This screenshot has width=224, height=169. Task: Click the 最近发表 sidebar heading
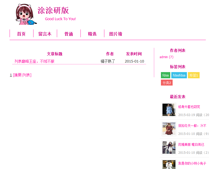click(x=178, y=97)
